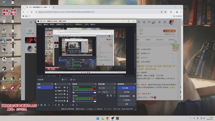The height and width of the screenshot is (121, 215).
Task: Open OBS 工具(T) menu
Action: 86,24
